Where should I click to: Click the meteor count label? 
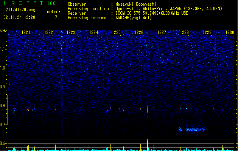[x=54, y=12]
